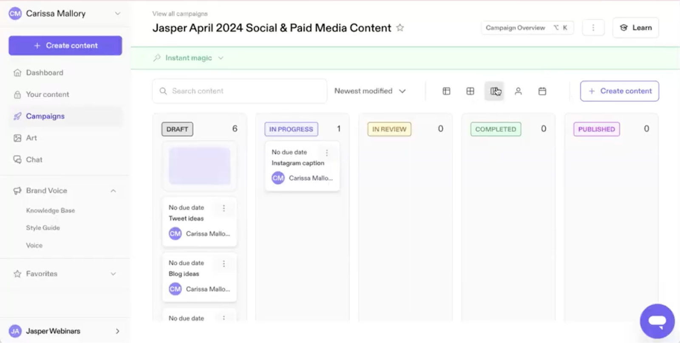Click the purple Create content button in the sidebar

(65, 45)
